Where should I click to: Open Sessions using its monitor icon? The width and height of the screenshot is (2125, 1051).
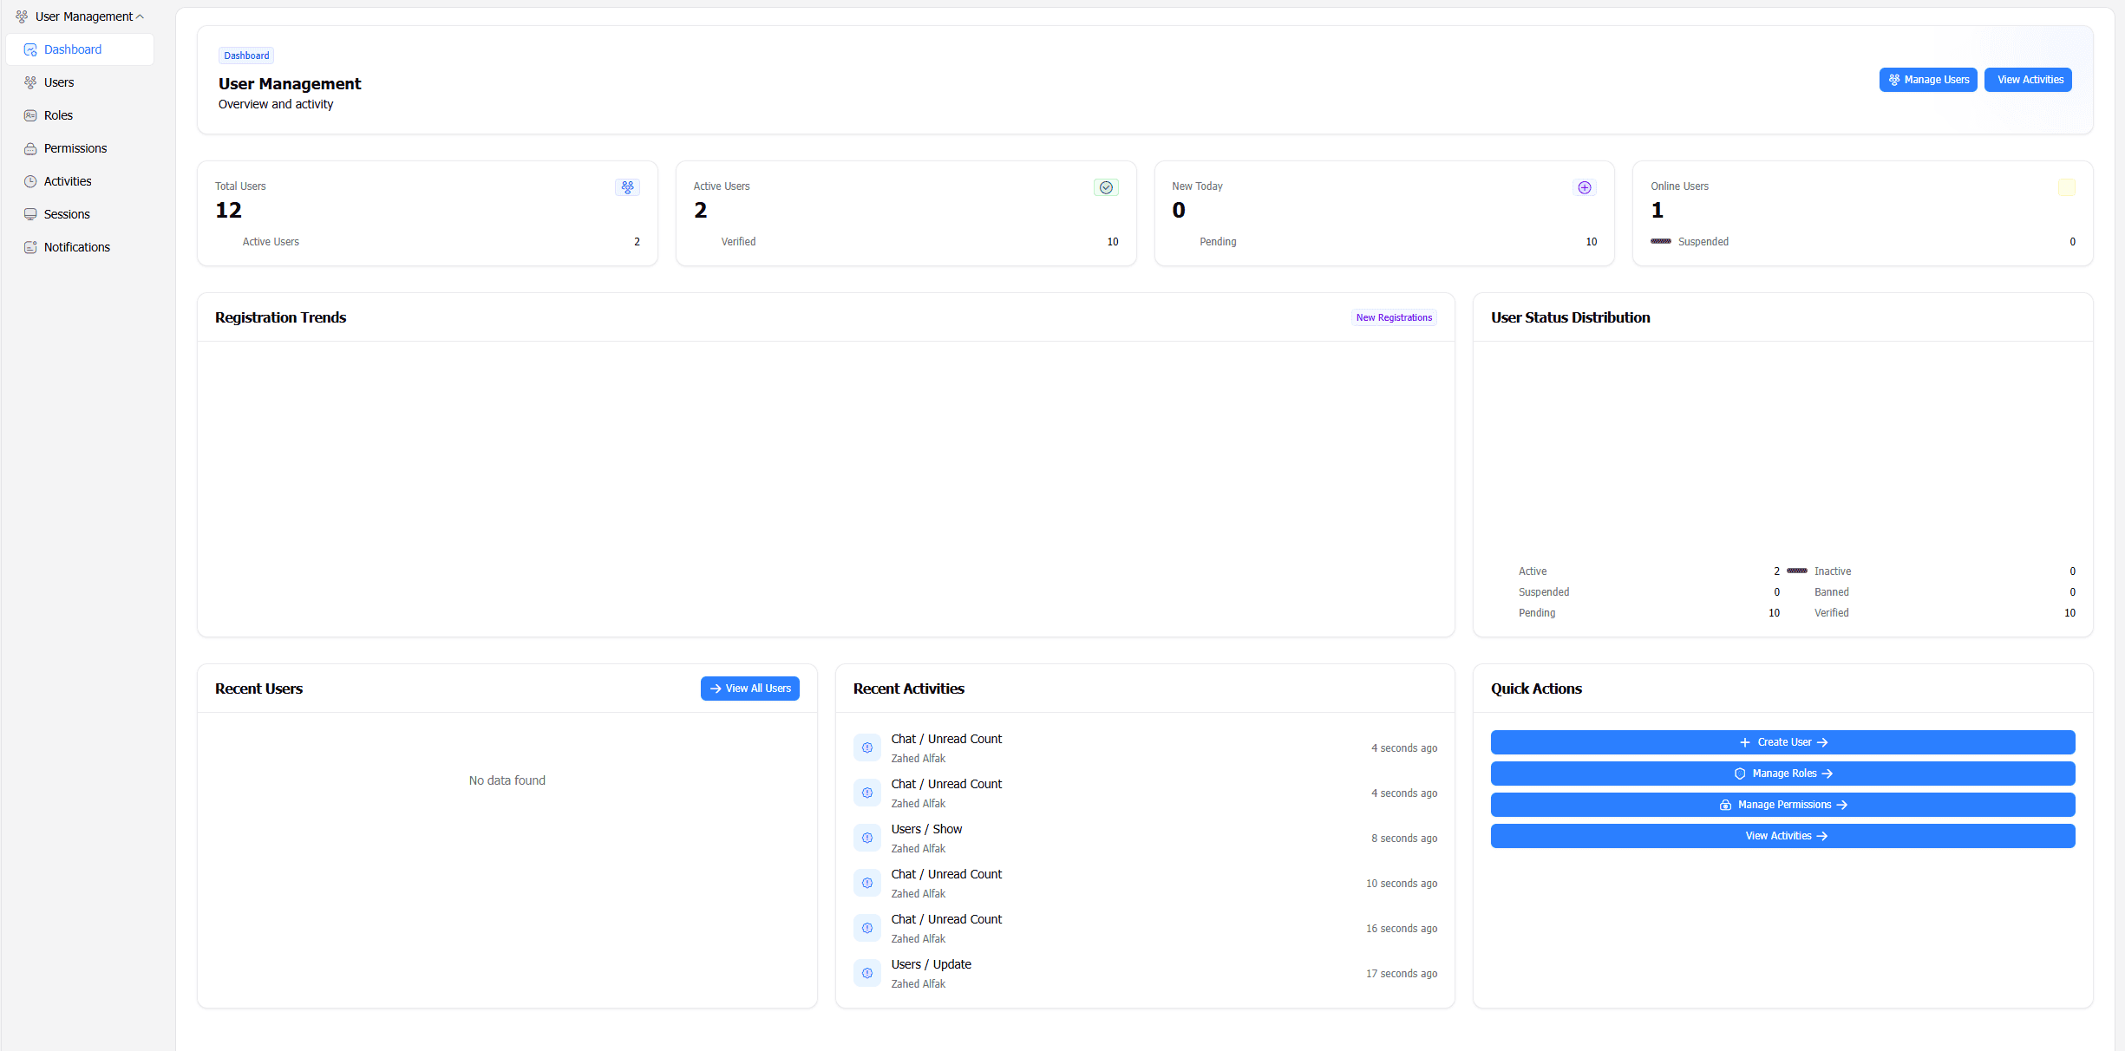coord(30,213)
